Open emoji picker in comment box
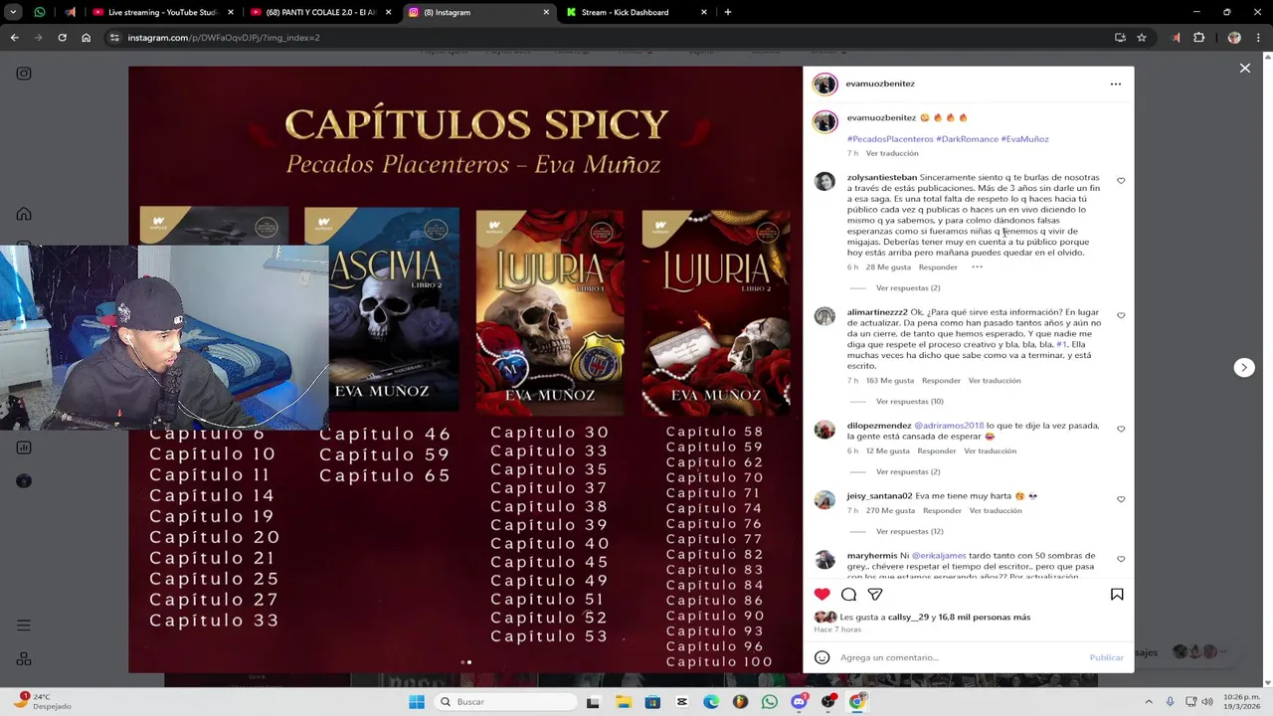This screenshot has height=716, width=1273. [821, 657]
